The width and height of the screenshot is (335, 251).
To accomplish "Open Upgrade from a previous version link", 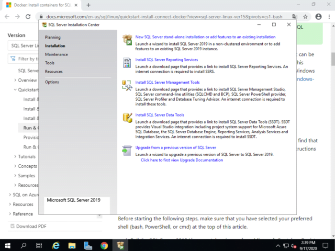I will tap(176, 148).
